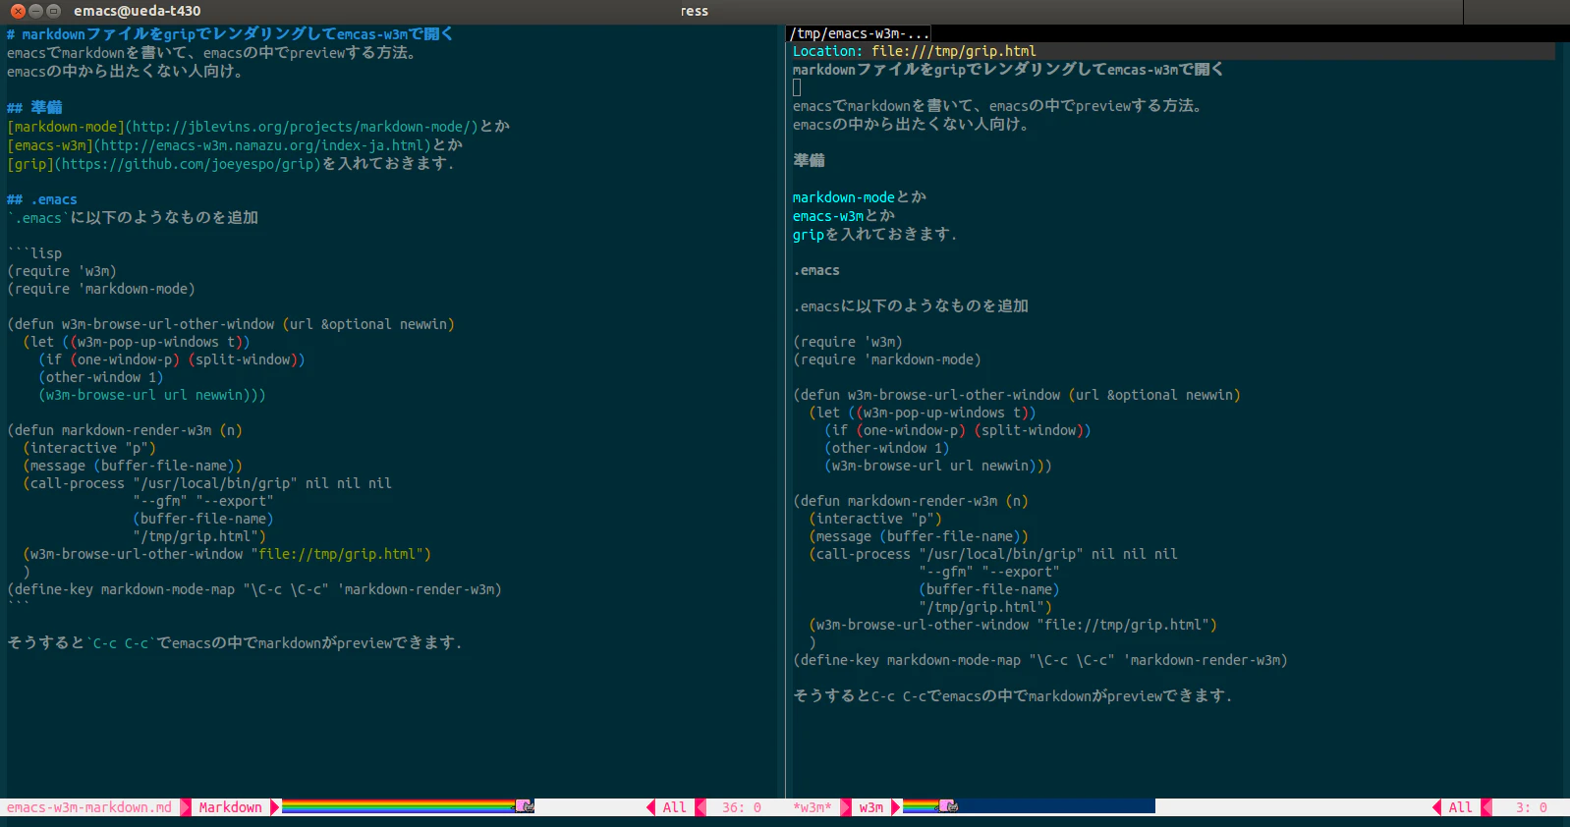Viewport: 1570px width, 827px height.
Task: Click the All position indicator in right mode line
Action: coord(1461,807)
